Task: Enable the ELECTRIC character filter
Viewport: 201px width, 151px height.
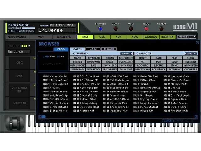Action: pyautogui.click(x=159, y=66)
